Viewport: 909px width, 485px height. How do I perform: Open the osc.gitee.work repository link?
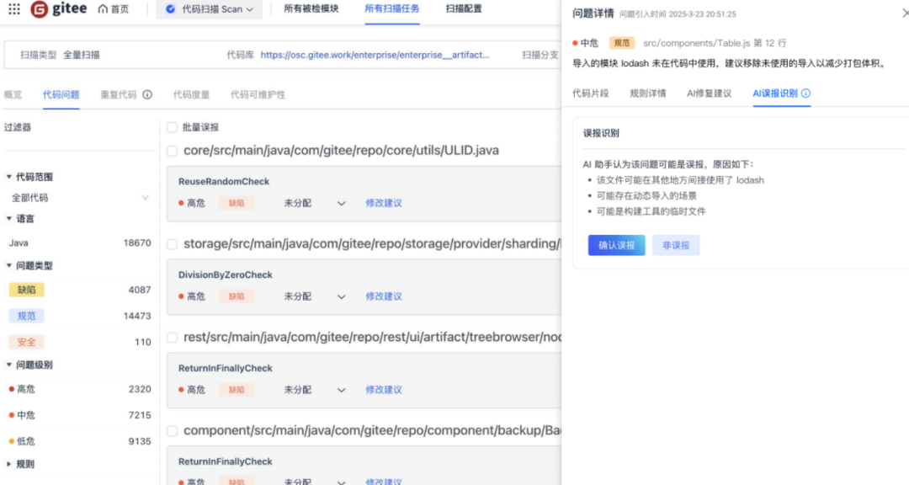(x=375, y=55)
